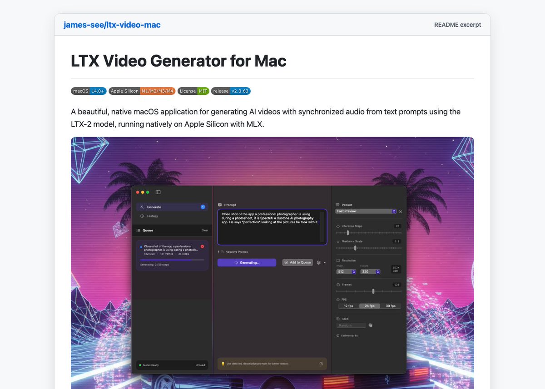Open the Generate sidebar item

[x=172, y=207]
